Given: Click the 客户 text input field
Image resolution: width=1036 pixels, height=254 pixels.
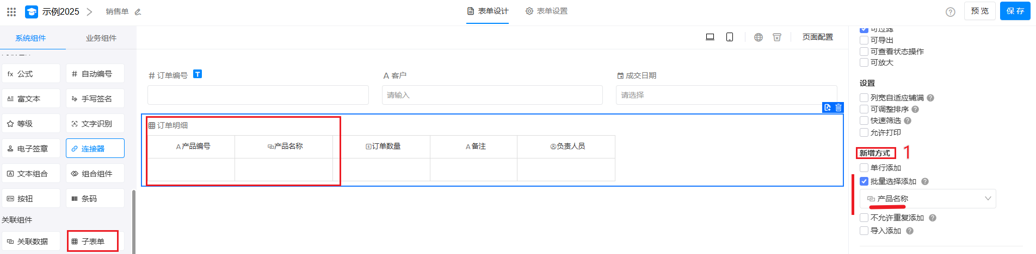Looking at the screenshot, I should [492, 95].
